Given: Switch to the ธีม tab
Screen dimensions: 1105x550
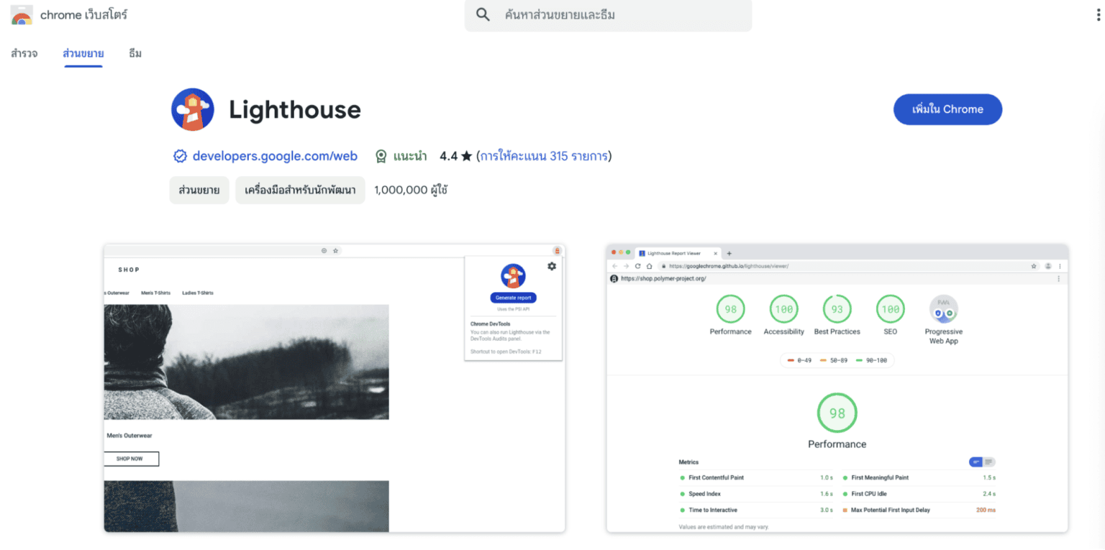Looking at the screenshot, I should 134,53.
